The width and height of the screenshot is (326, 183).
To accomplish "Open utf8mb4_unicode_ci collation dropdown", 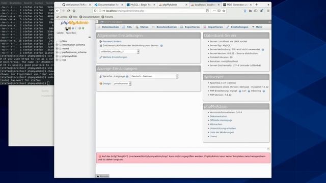I will click(119, 51).
